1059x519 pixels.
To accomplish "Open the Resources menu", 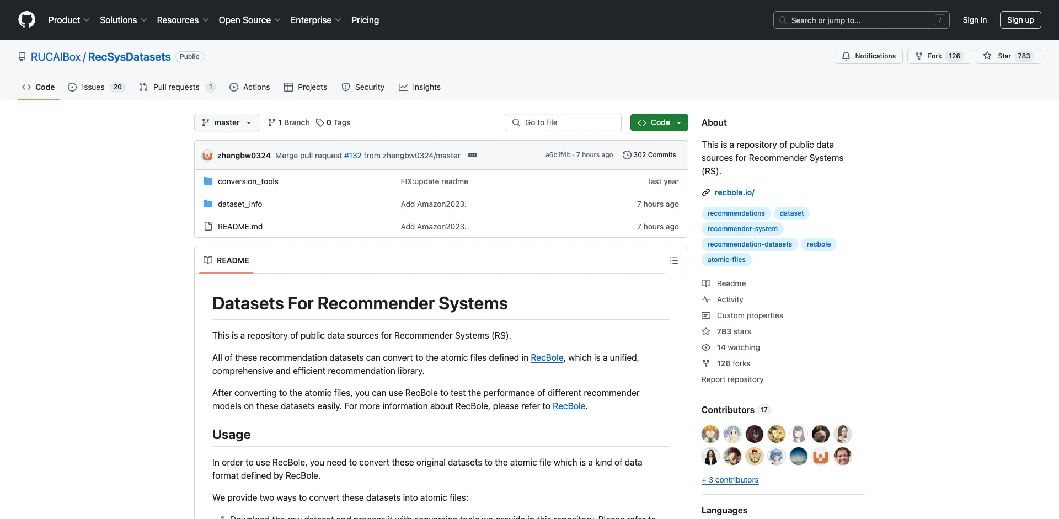I will [183, 20].
